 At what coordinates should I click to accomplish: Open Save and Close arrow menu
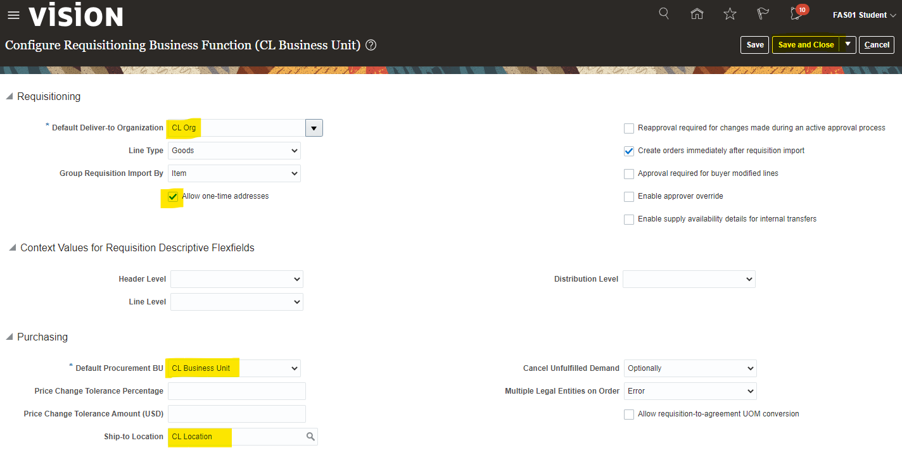(x=848, y=44)
